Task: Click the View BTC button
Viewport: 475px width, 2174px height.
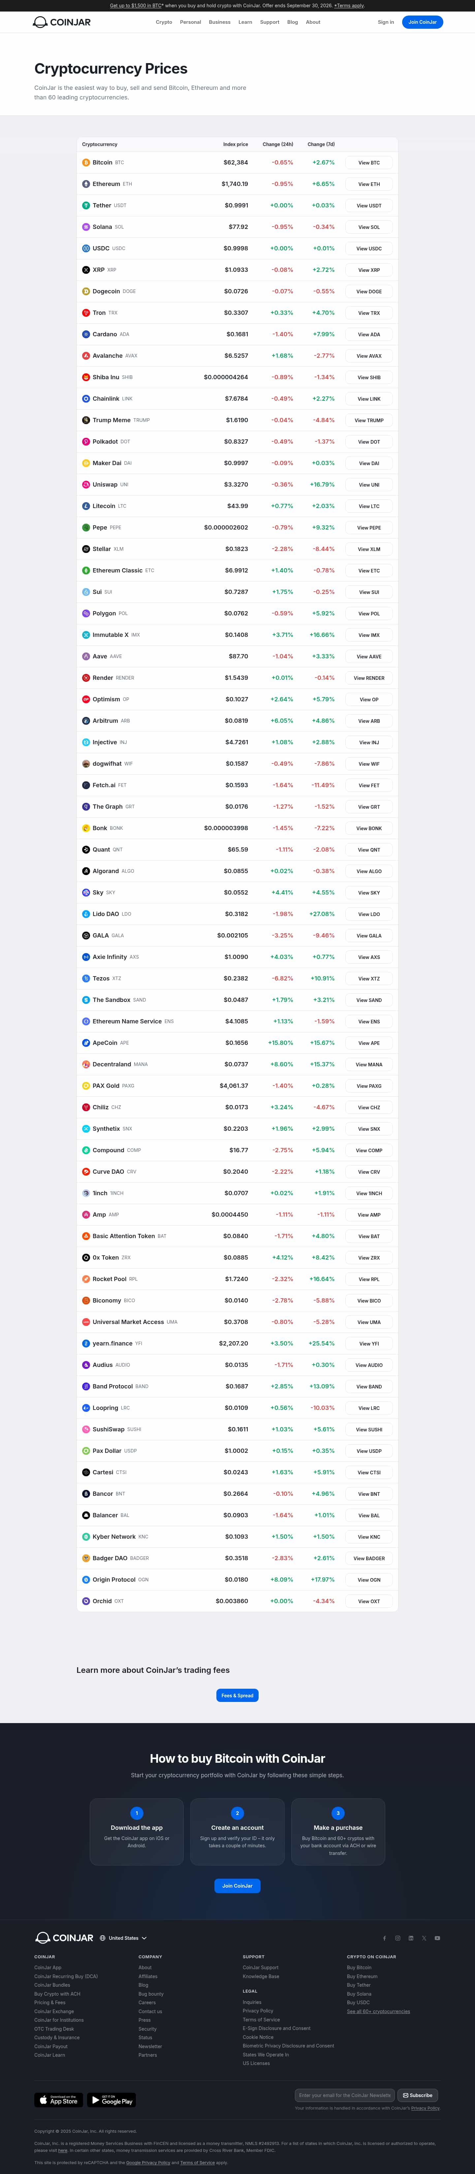Action: [369, 163]
